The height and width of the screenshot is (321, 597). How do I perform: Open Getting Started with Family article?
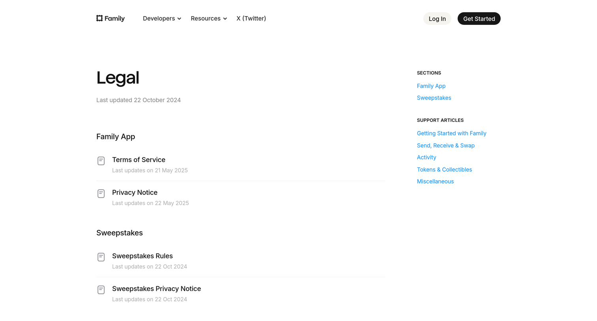click(452, 133)
